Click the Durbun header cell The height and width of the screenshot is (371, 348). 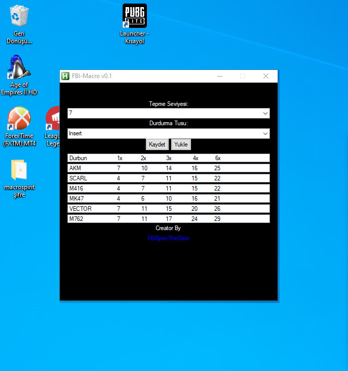[x=78, y=158]
